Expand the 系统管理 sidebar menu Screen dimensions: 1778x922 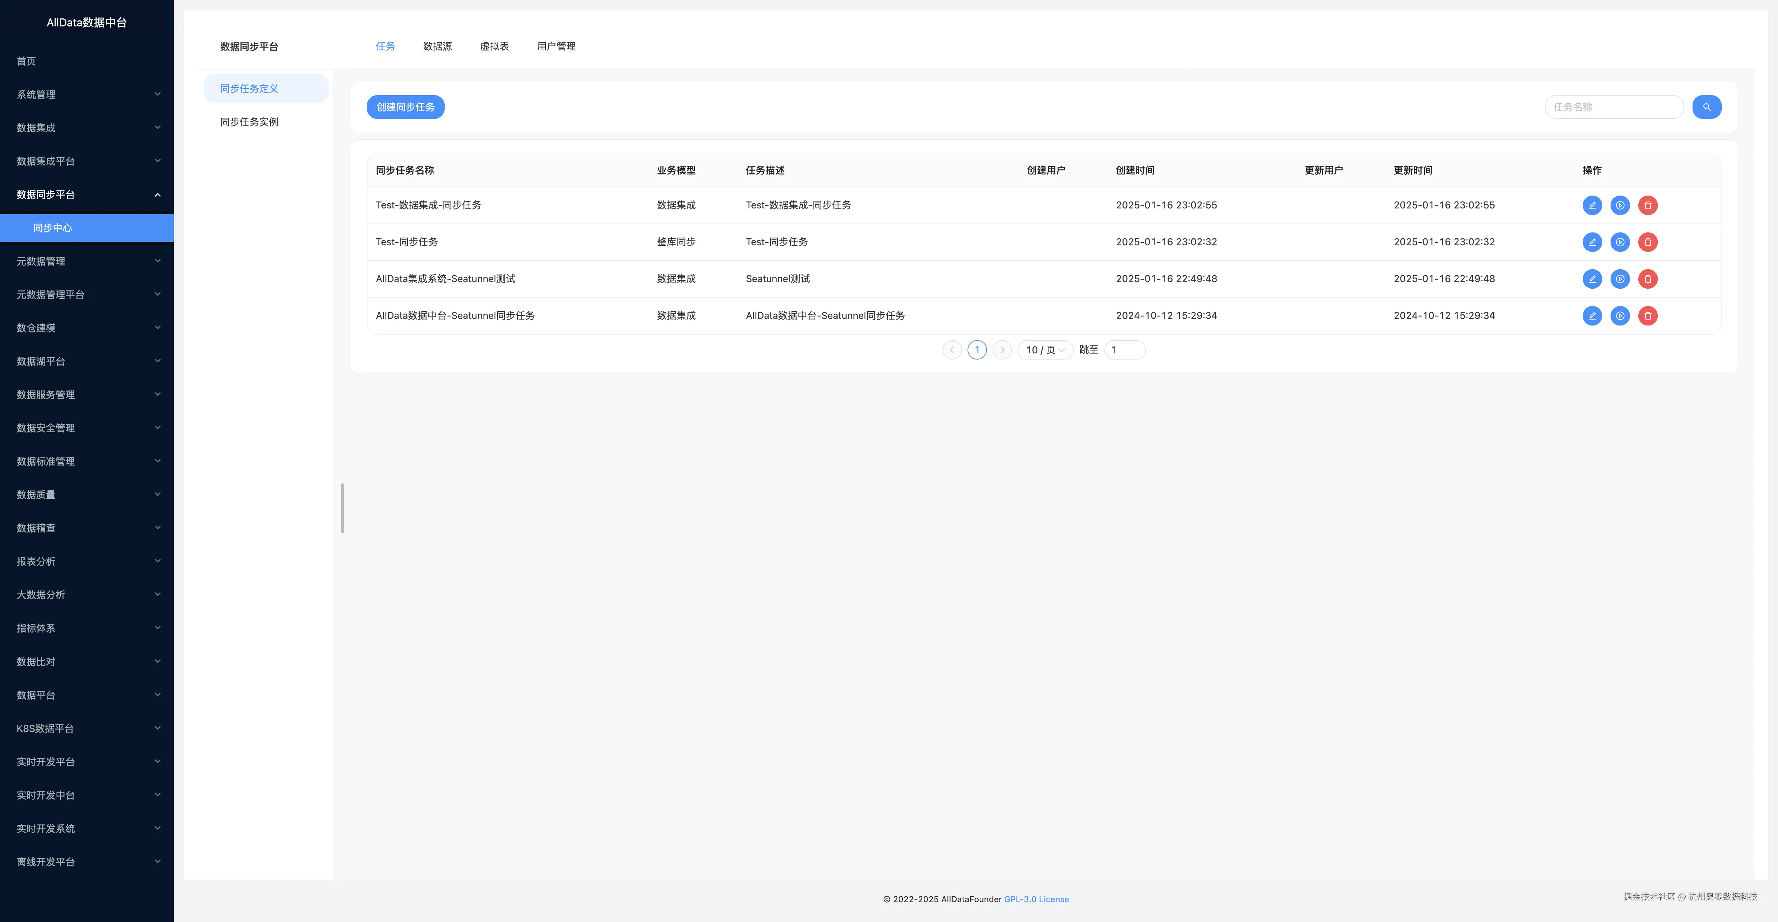click(x=86, y=94)
